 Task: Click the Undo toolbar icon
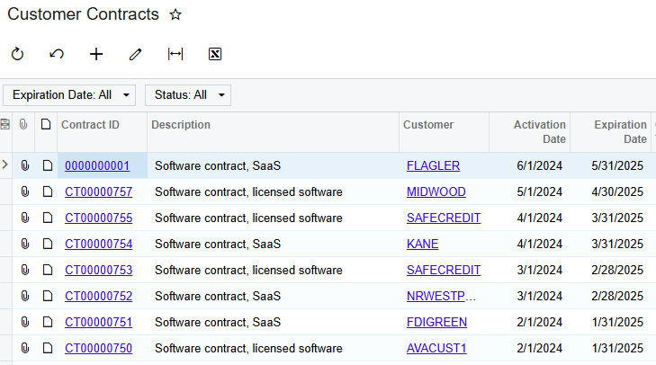57,54
